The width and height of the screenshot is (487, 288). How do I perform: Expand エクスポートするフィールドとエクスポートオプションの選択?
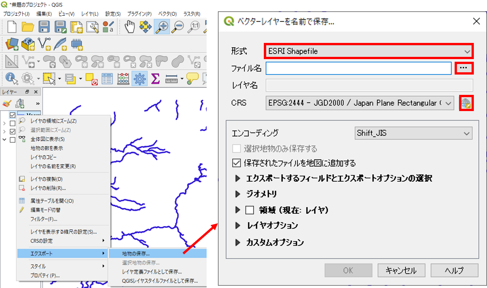237,178
